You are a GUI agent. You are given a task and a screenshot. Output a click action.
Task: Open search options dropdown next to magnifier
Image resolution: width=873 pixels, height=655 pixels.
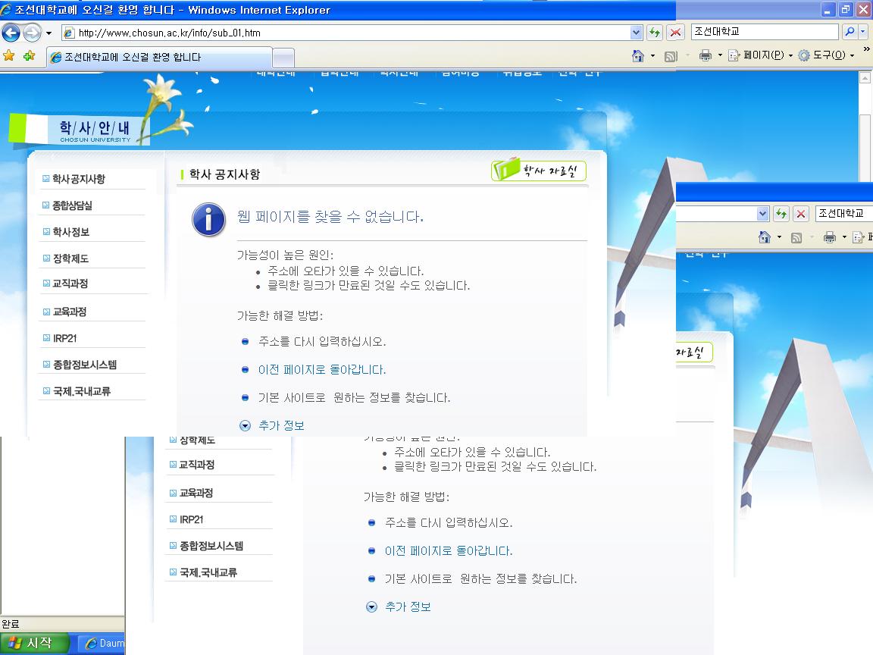tap(862, 32)
